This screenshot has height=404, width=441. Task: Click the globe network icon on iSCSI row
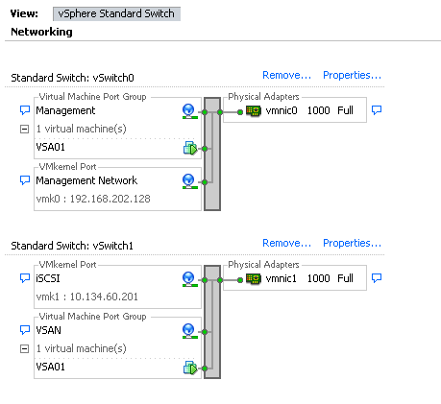click(x=189, y=279)
